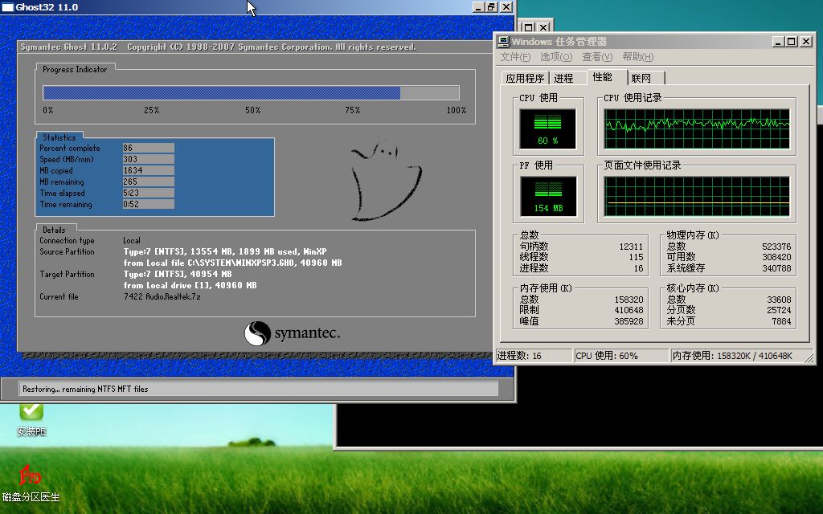Click the 系统缓存 value 340788
The height and width of the screenshot is (514, 823).
pos(776,268)
